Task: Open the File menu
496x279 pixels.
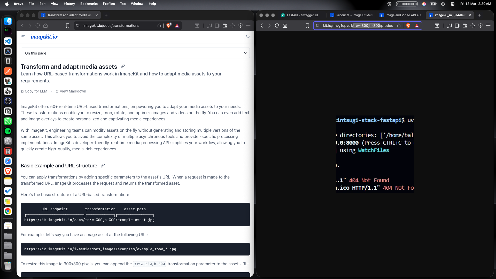Action: click(31, 4)
